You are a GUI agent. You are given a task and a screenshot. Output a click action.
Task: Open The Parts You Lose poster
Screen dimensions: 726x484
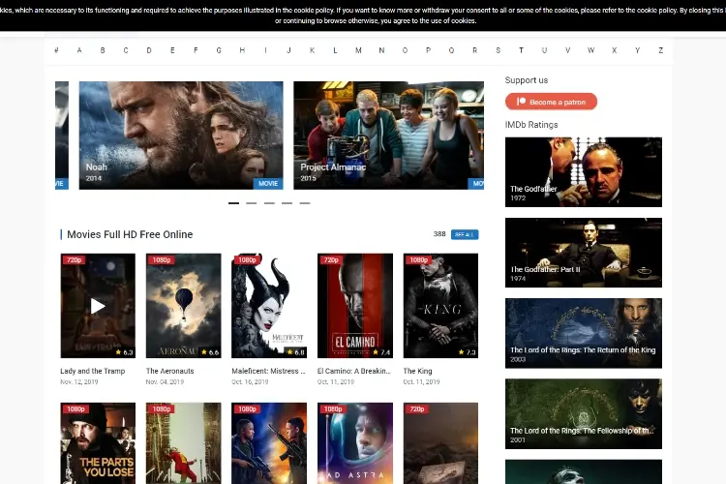tap(98, 443)
